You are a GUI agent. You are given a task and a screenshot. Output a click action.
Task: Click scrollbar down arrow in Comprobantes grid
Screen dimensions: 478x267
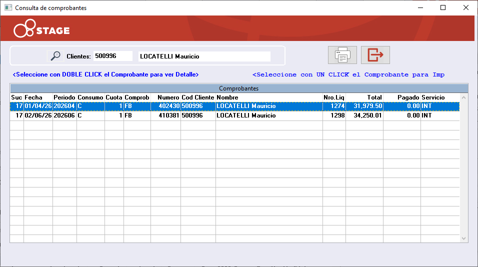click(463, 238)
